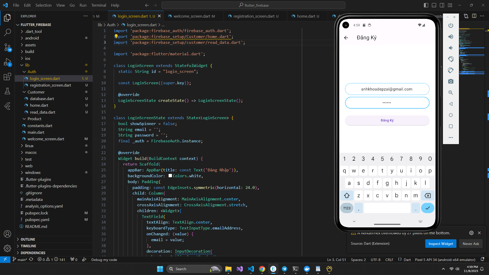
Task: Click the email input field in emulator
Action: 387,89
